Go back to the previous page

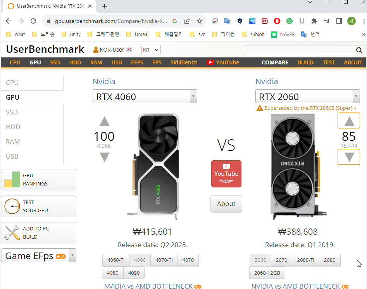pos(9,21)
